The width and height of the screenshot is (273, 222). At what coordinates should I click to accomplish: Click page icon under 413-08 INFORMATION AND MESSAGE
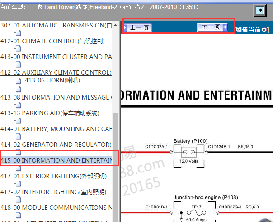click(x=18, y=105)
